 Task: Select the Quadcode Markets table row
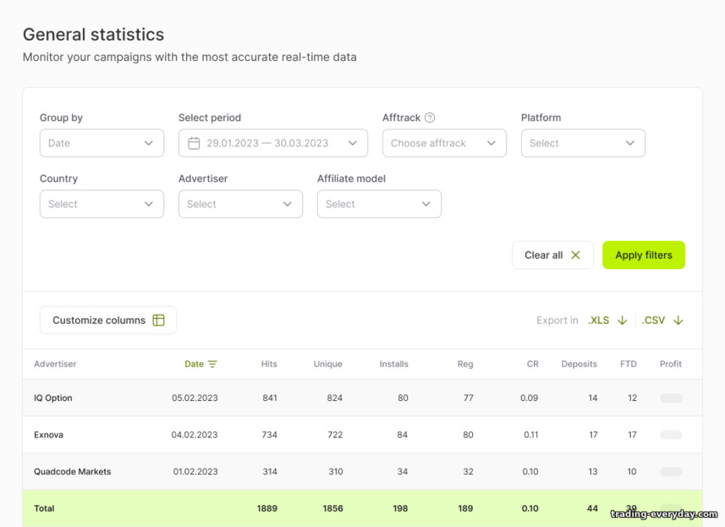coord(362,471)
